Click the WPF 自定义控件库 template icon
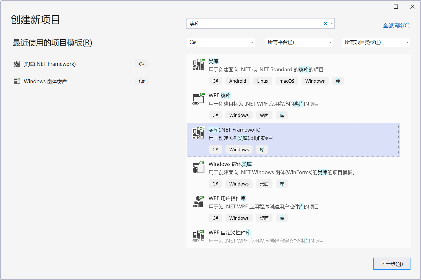The width and height of the screenshot is (421, 280). pos(198,236)
